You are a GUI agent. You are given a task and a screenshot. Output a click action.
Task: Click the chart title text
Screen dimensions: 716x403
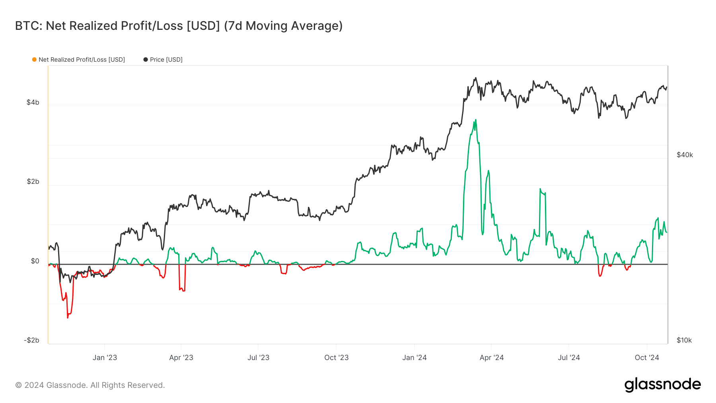coord(179,26)
